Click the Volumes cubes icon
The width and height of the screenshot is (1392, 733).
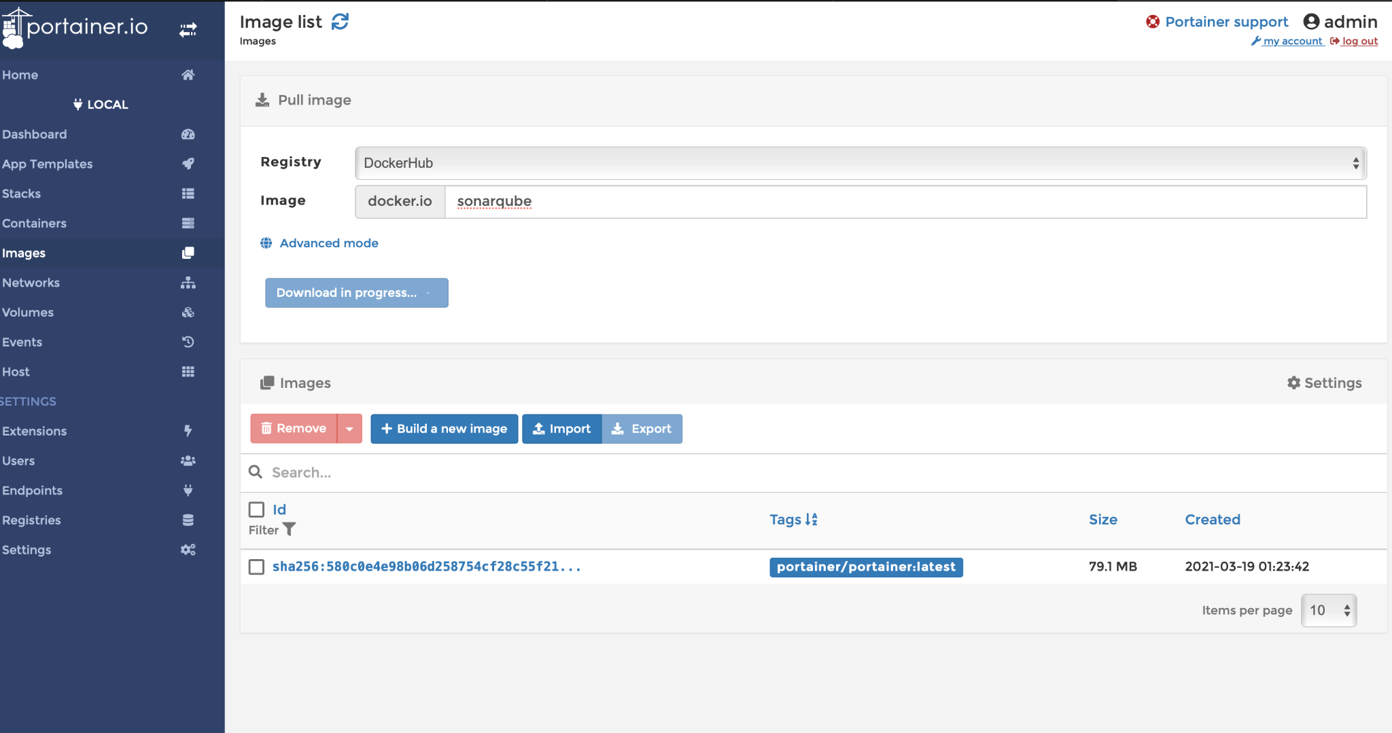(x=188, y=312)
